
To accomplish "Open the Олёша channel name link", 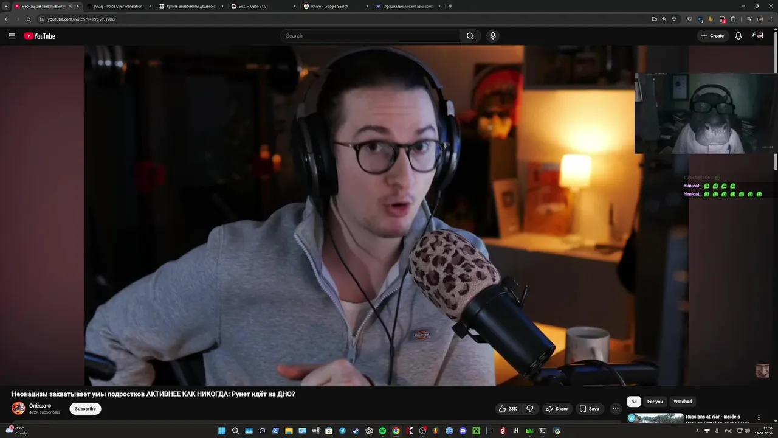I will [38, 406].
